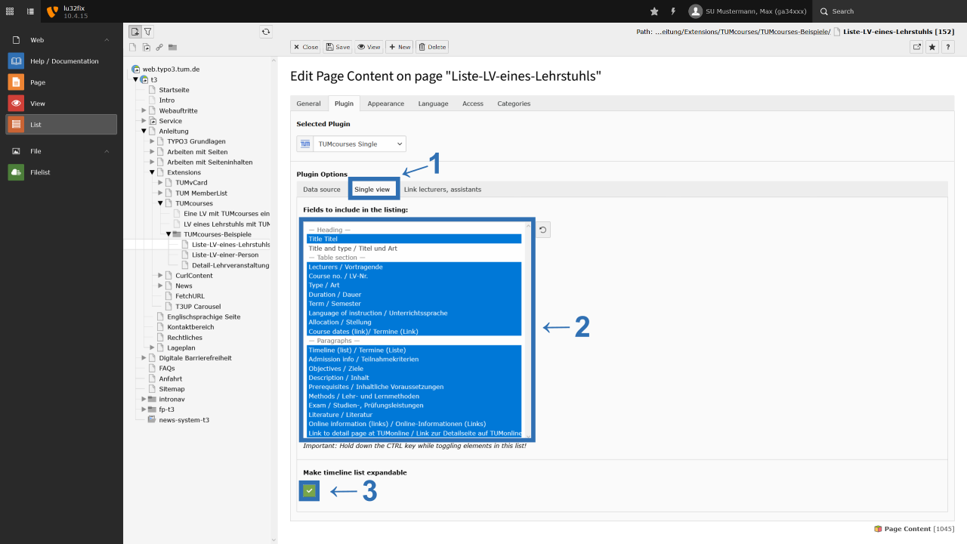The image size is (967, 544).
Task: Open the page tree filter
Action: coord(148,32)
